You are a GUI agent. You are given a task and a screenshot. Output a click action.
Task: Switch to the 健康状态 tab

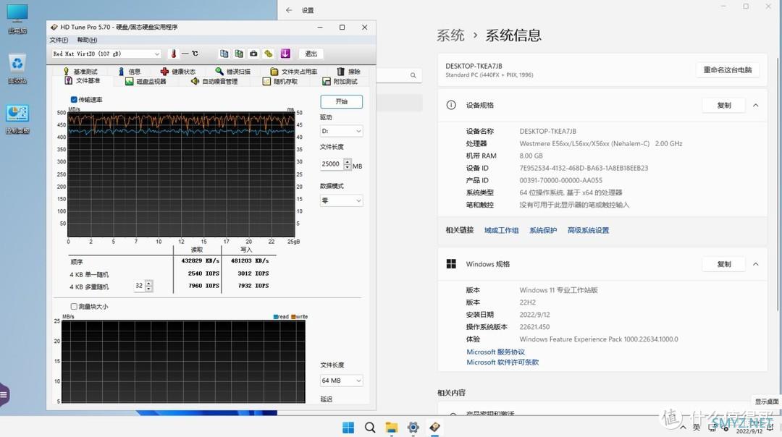178,72
